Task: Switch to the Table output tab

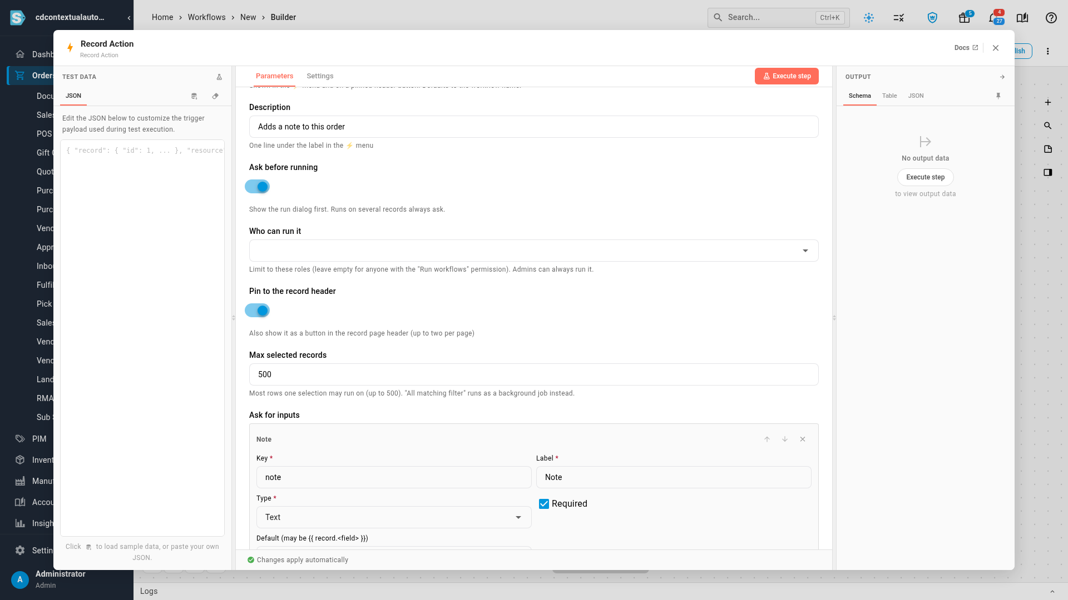Action: click(889, 96)
